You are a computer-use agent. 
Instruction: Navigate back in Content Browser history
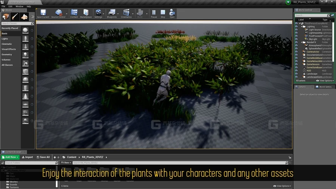click(x=55, y=157)
